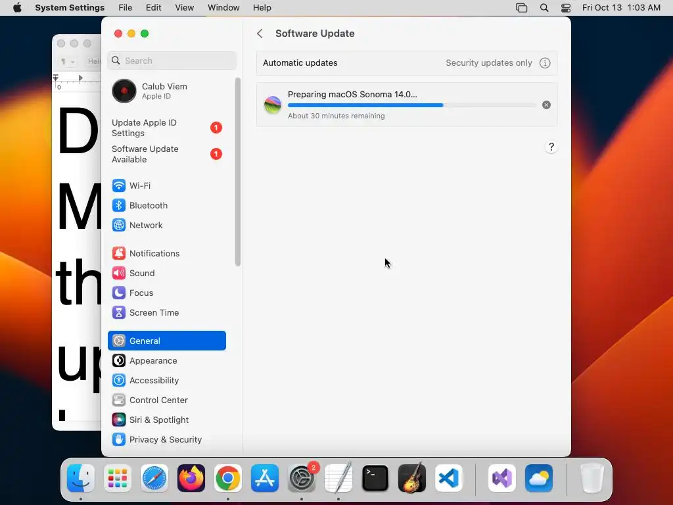Click the macOS Sonoma update progress bar

411,105
